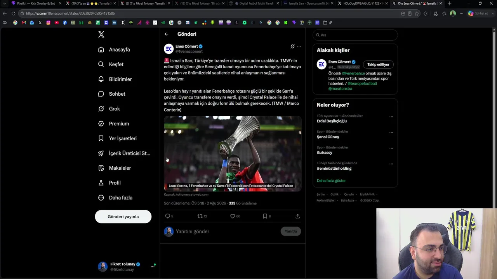Like the post with the heart icon
This screenshot has height=279, width=497.
point(235,216)
